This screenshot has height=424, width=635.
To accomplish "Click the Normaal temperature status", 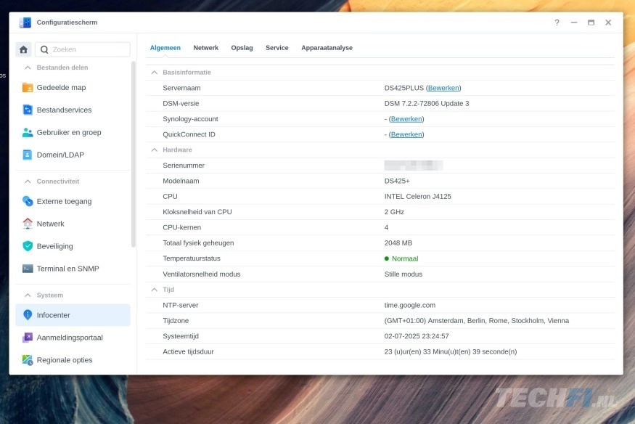I will (401, 258).
